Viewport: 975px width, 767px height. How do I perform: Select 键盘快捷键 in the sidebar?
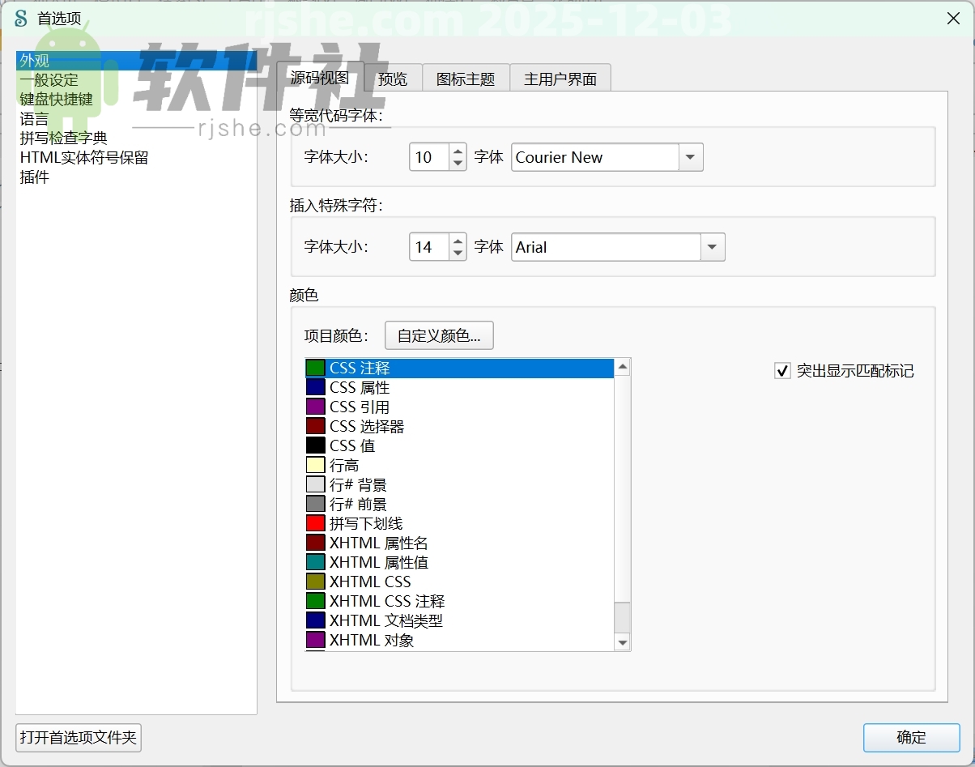pyautogui.click(x=56, y=99)
